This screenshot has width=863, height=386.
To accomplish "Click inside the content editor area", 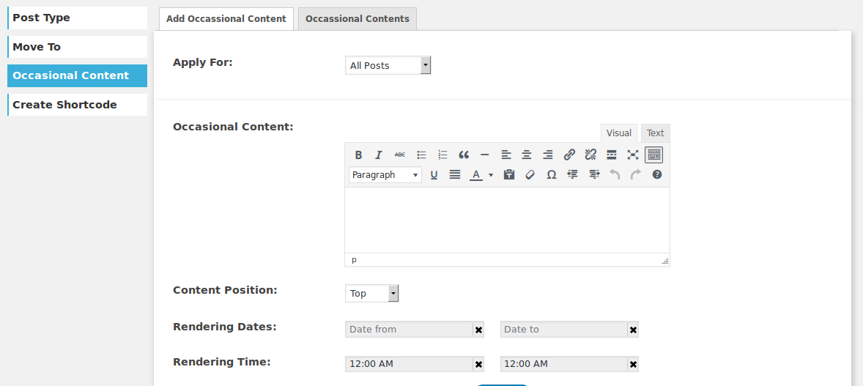I will point(507,220).
